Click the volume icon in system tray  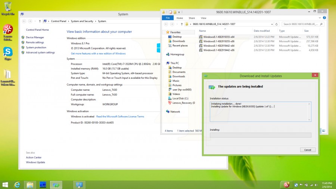[316, 185]
